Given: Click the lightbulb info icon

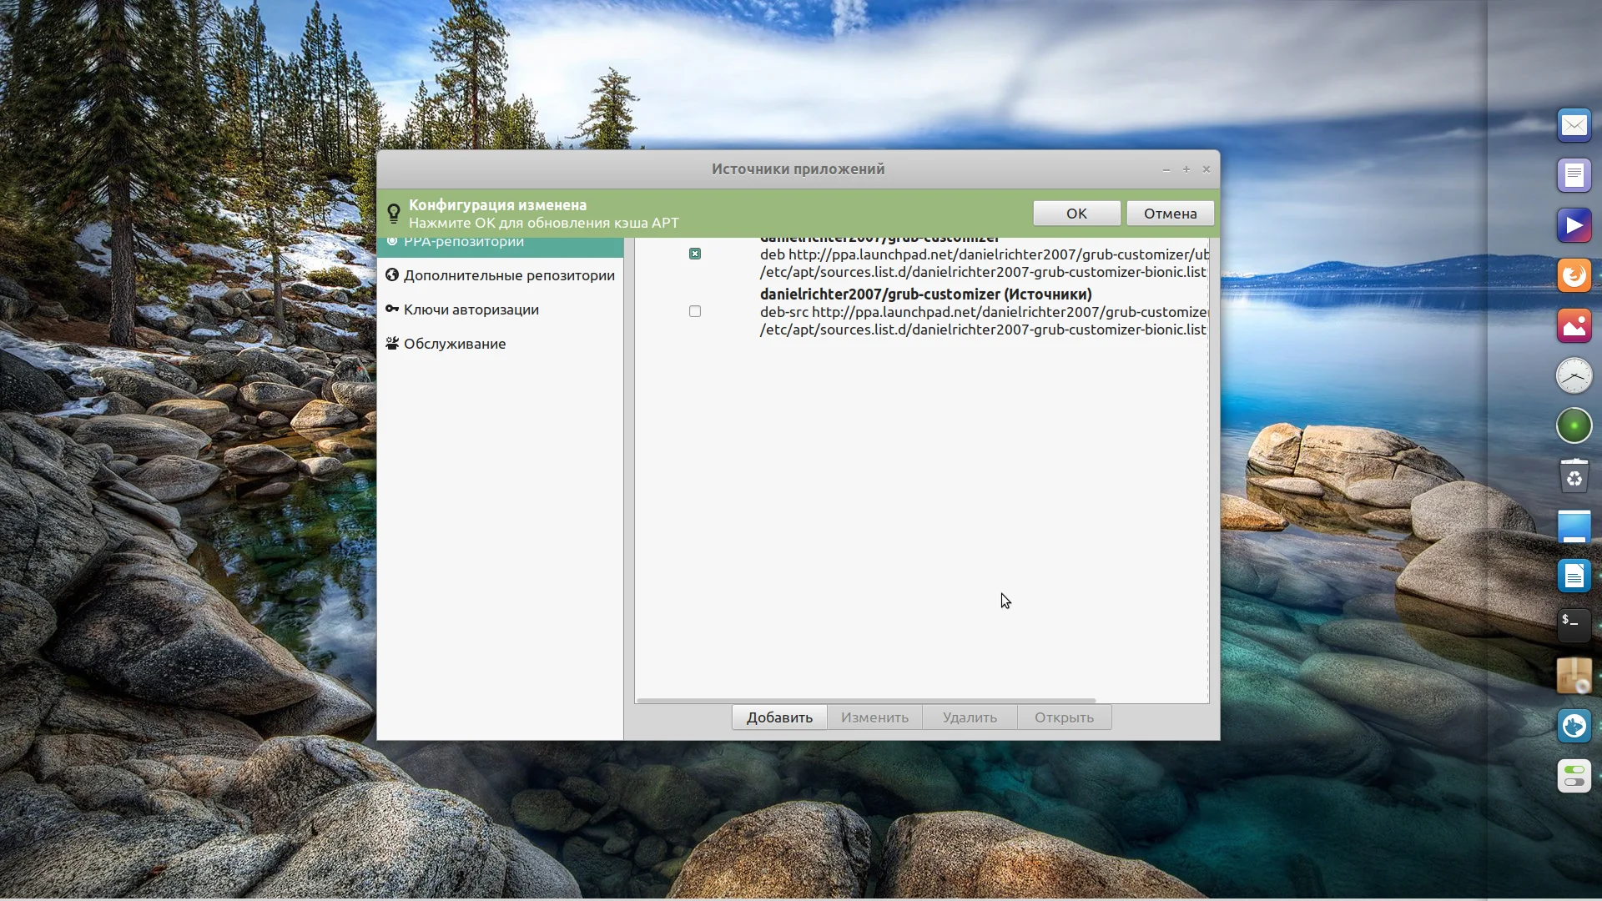Looking at the screenshot, I should click(394, 214).
